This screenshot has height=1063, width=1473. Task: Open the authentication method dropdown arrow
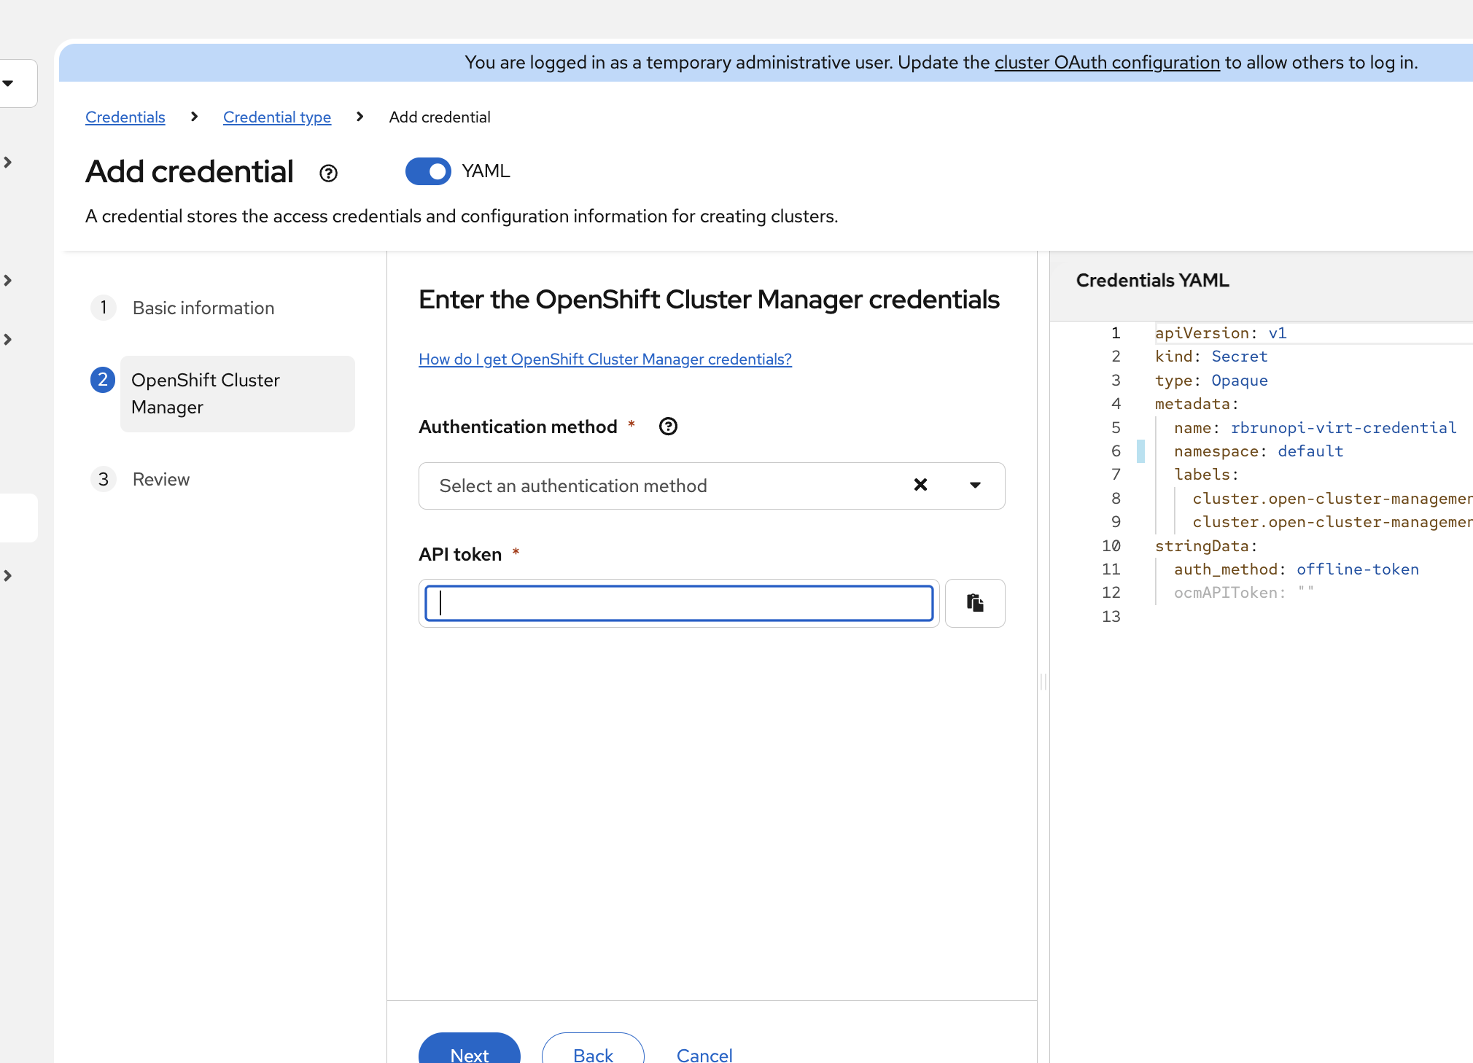point(975,485)
